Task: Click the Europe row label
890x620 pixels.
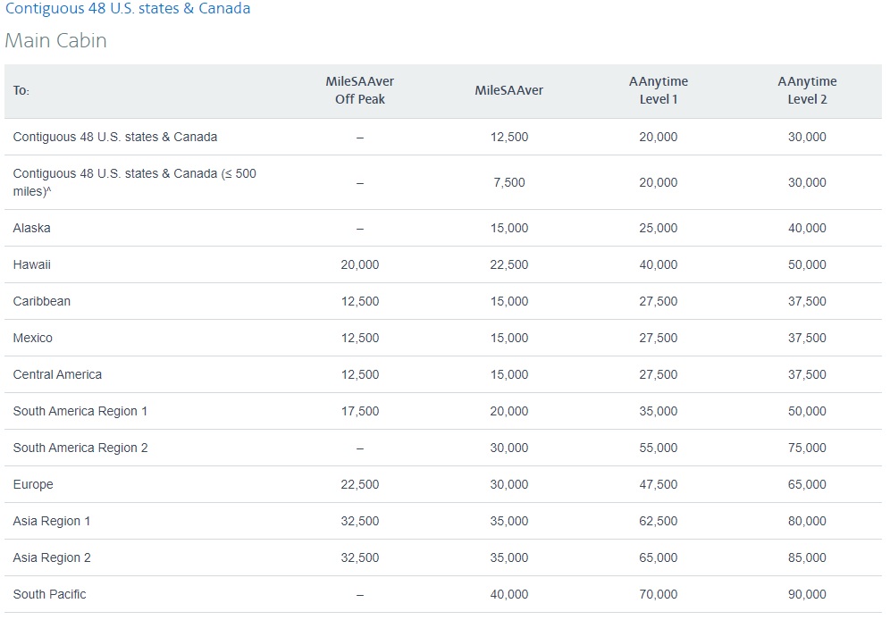Action: pyautogui.click(x=33, y=484)
